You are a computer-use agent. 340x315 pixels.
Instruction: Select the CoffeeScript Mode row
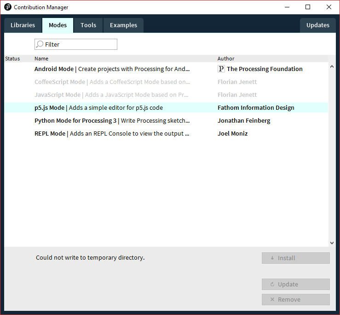point(166,82)
